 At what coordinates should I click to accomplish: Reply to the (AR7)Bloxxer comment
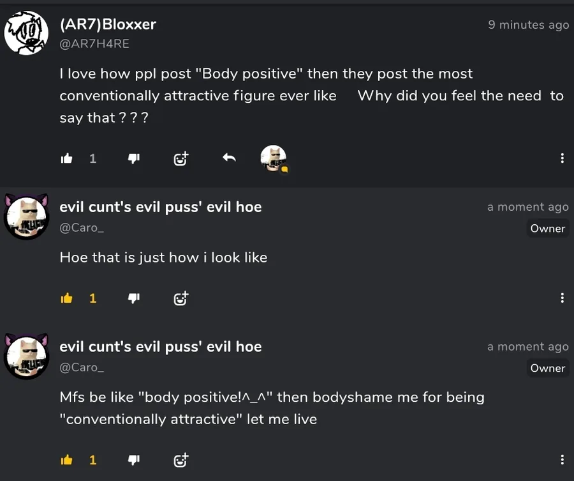[x=229, y=158]
